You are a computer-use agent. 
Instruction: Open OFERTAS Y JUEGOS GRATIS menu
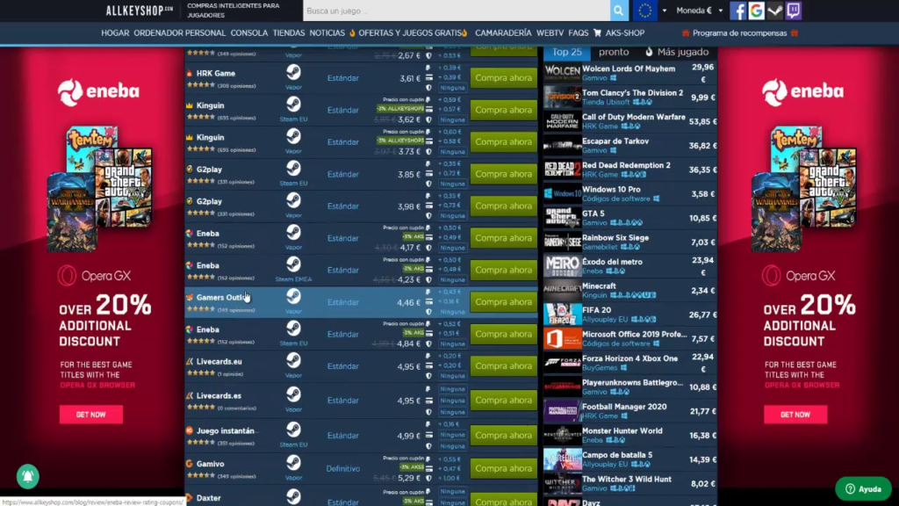[409, 33]
